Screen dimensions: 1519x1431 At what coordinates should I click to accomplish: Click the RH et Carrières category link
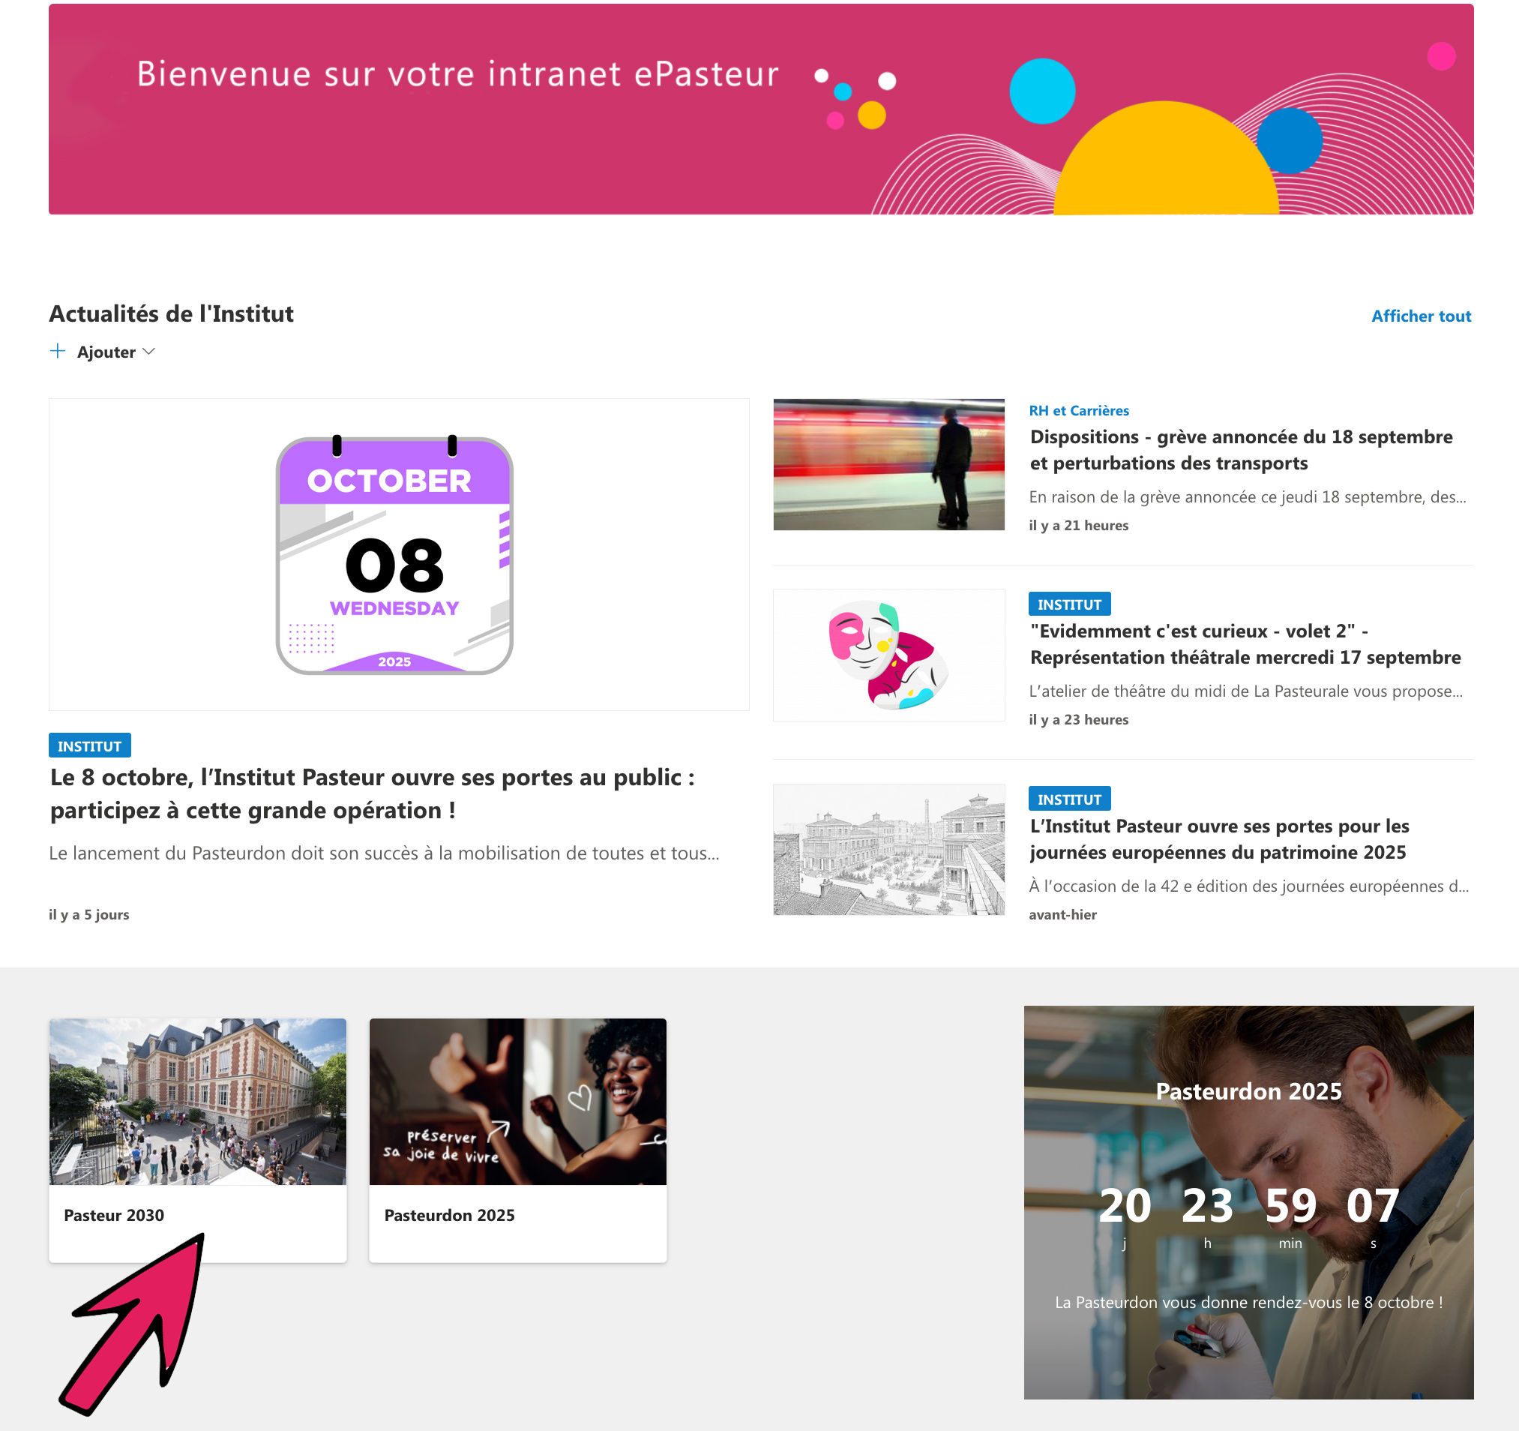[1078, 410]
